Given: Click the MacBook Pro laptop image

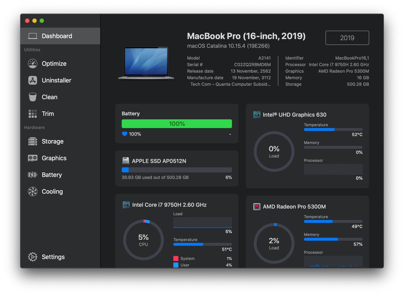Looking at the screenshot, I should pyautogui.click(x=146, y=63).
